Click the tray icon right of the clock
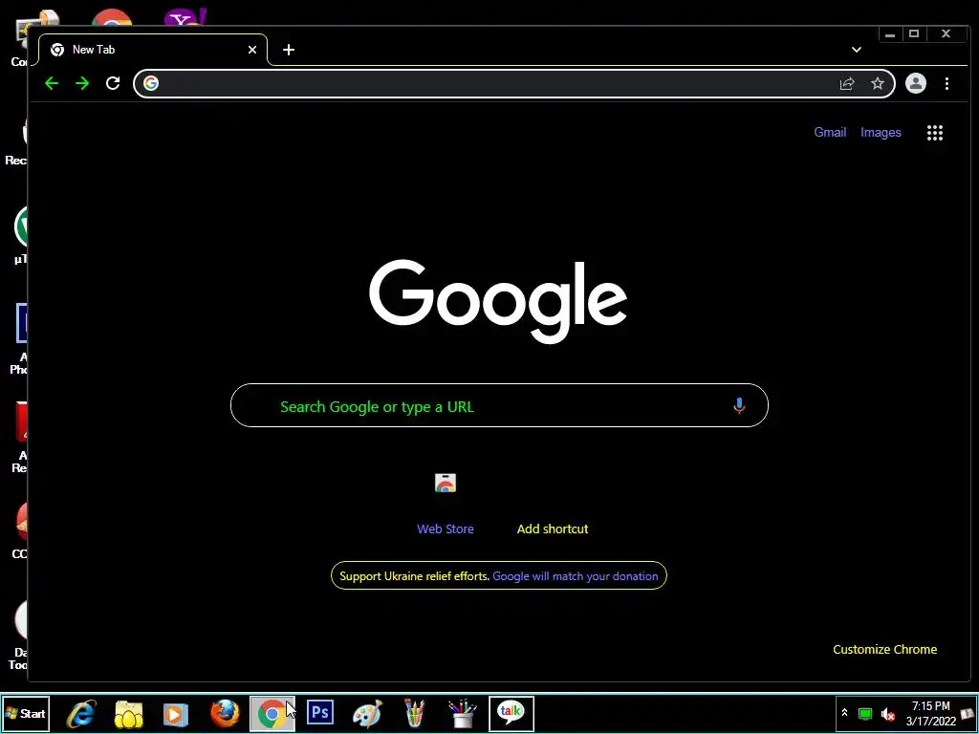 [968, 713]
